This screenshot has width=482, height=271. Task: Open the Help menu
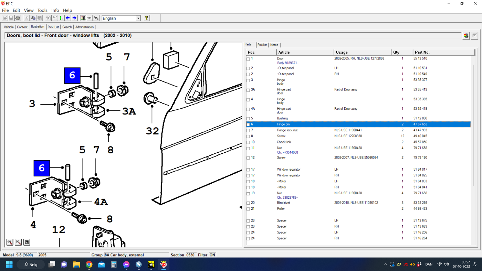[x=67, y=10]
